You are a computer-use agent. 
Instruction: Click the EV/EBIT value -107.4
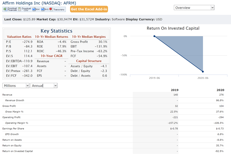click(x=27, y=66)
